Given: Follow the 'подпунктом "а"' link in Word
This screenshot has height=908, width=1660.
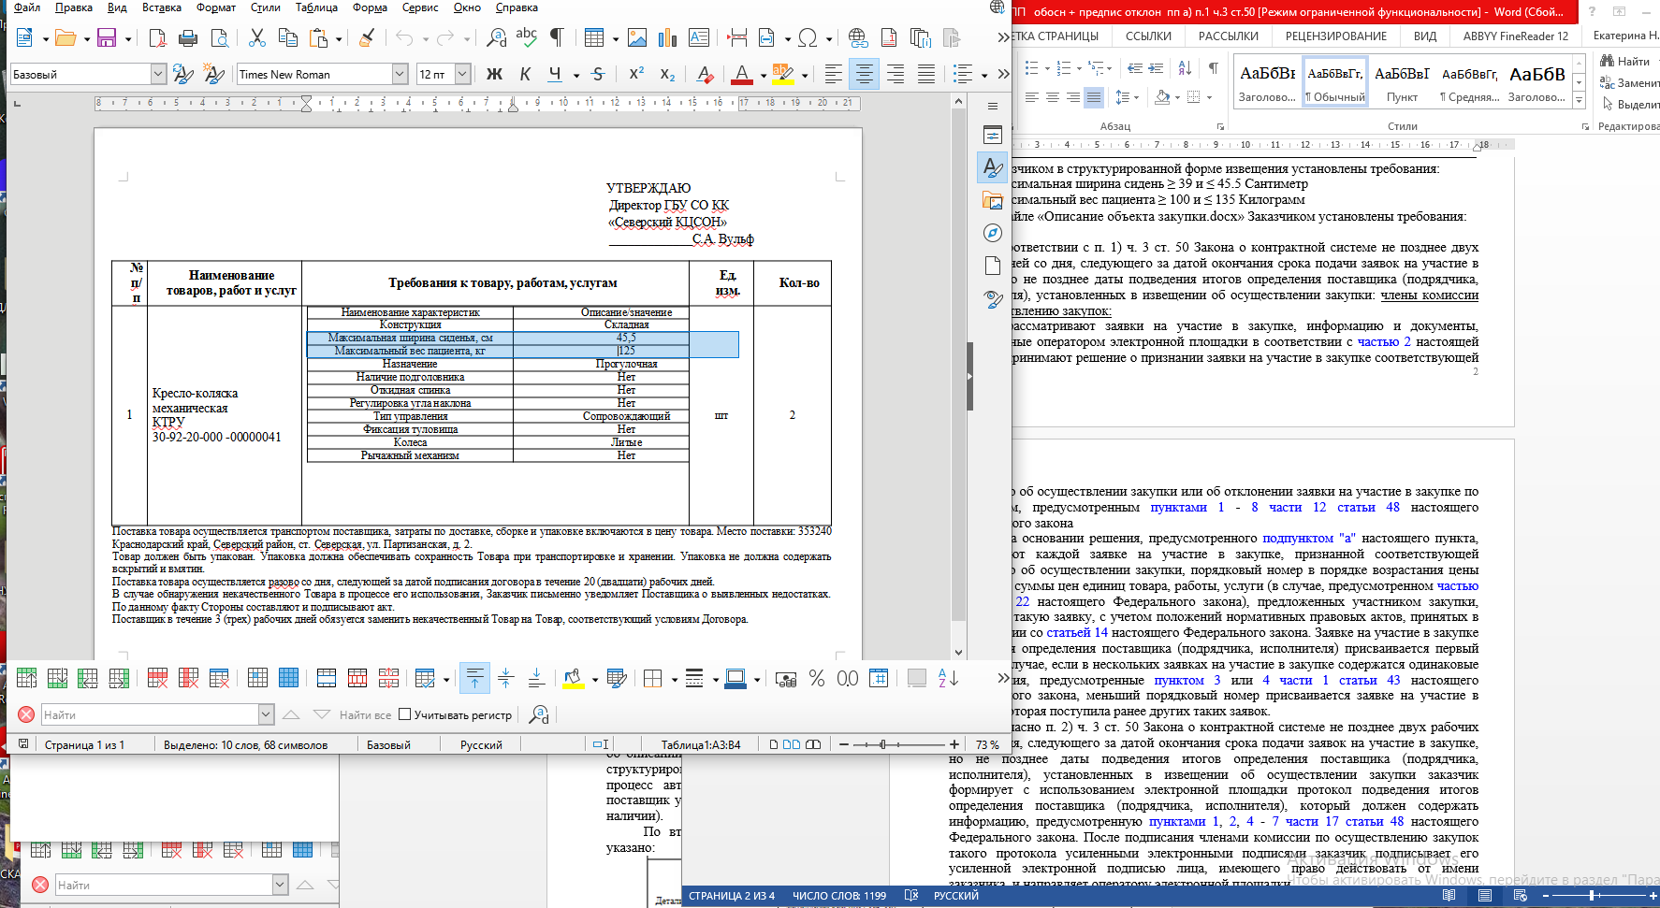Looking at the screenshot, I should [x=1308, y=538].
